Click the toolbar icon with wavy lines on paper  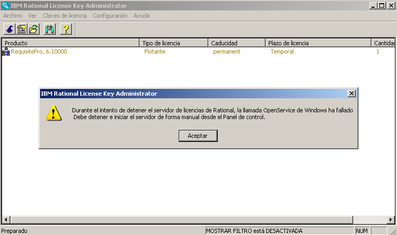21,29
